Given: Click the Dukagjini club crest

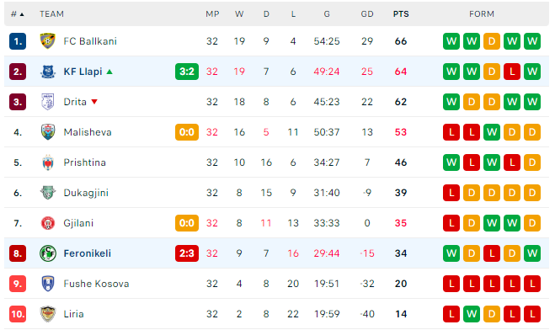Looking at the screenshot, I should coord(48,193).
